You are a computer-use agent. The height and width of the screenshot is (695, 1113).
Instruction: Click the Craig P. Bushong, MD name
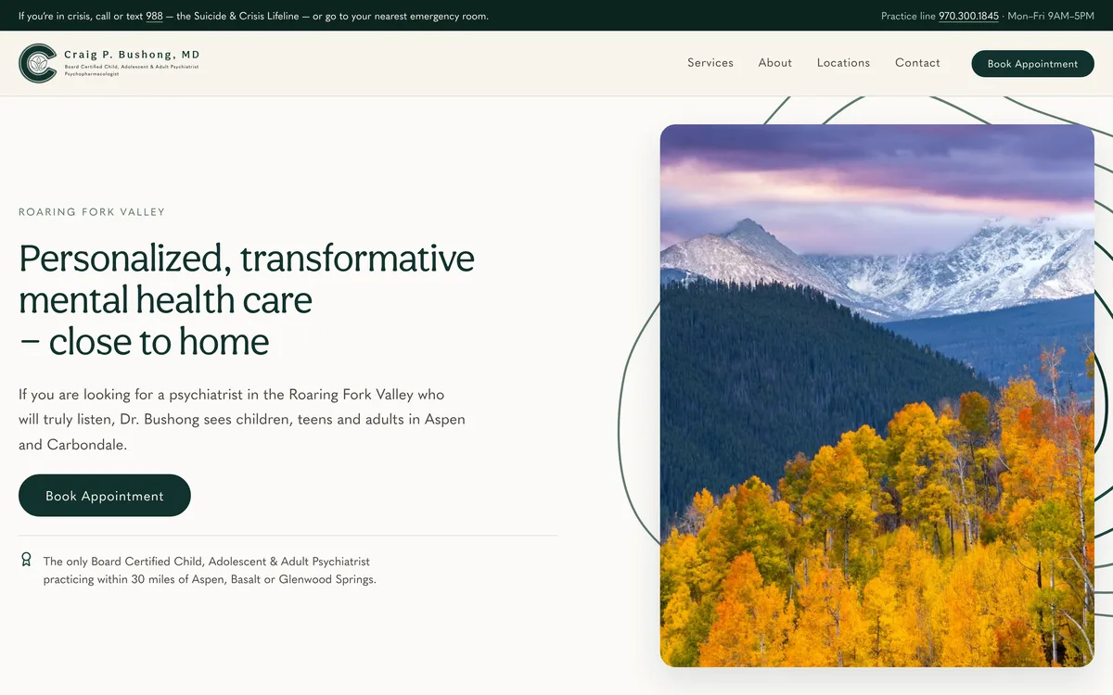(132, 56)
